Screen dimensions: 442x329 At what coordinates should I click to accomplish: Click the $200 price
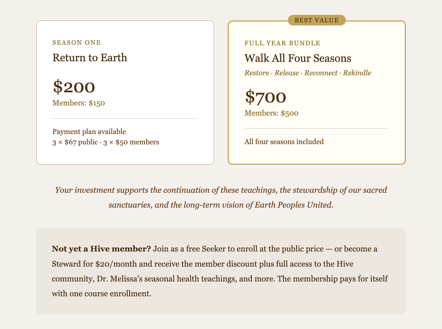coord(74,87)
